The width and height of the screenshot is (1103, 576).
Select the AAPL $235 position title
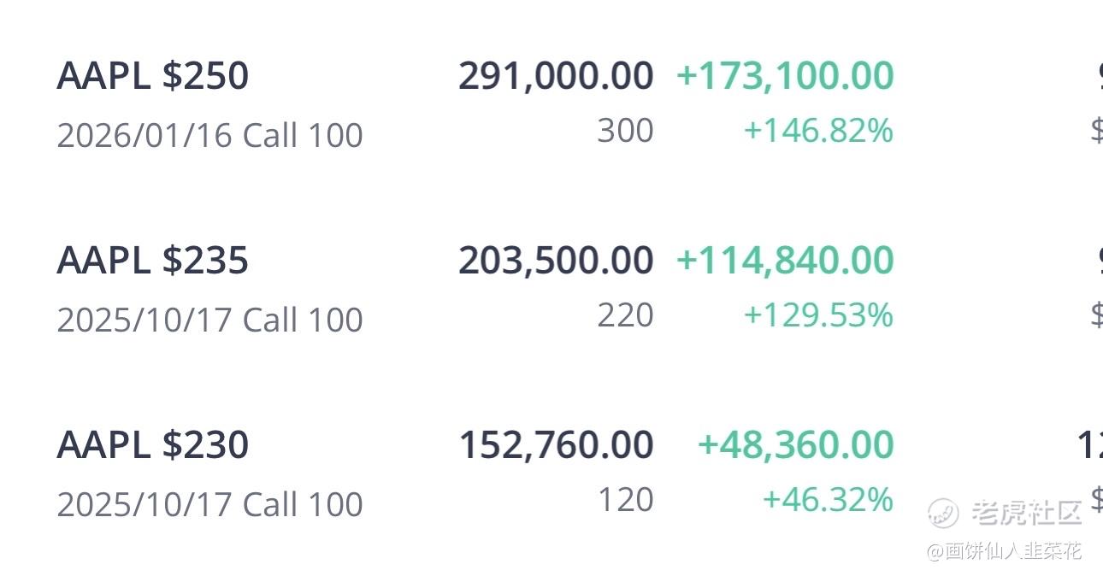pyautogui.click(x=152, y=260)
